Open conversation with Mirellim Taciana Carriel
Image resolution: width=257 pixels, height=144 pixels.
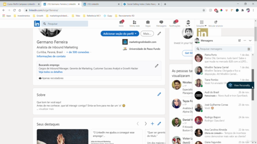tap(222, 70)
